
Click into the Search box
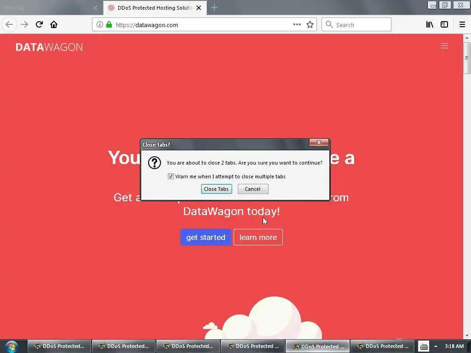[356, 25]
